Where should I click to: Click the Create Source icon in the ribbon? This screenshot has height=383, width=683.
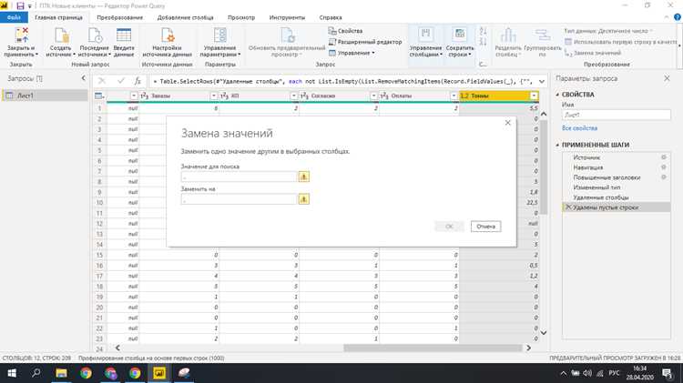(61, 35)
